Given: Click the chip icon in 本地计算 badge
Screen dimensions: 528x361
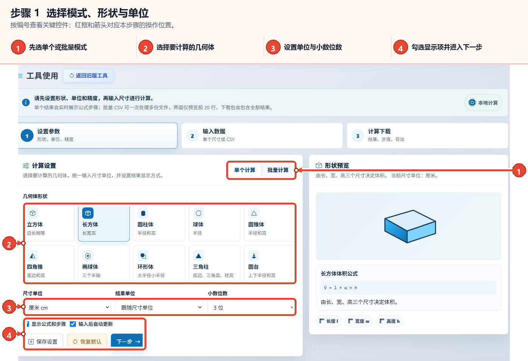Looking at the screenshot, I should click(x=472, y=102).
